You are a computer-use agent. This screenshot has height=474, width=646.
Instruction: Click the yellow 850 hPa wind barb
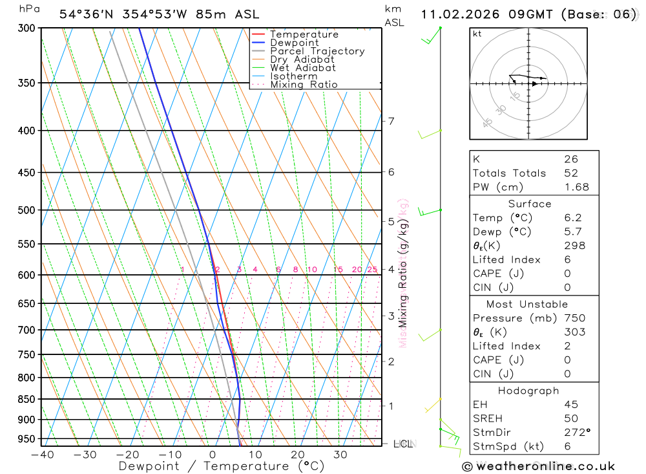point(433,405)
